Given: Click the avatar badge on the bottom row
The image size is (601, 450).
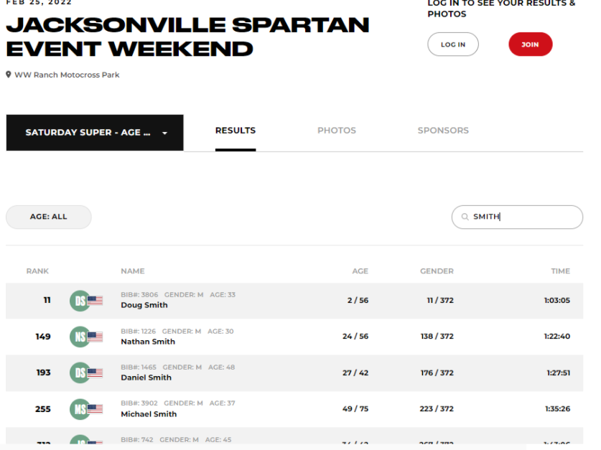Looking at the screenshot, I should [80, 444].
